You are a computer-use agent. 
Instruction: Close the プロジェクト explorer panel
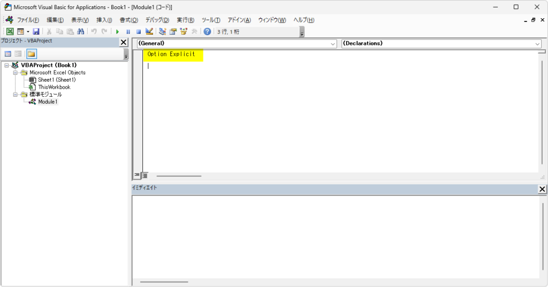(x=124, y=42)
